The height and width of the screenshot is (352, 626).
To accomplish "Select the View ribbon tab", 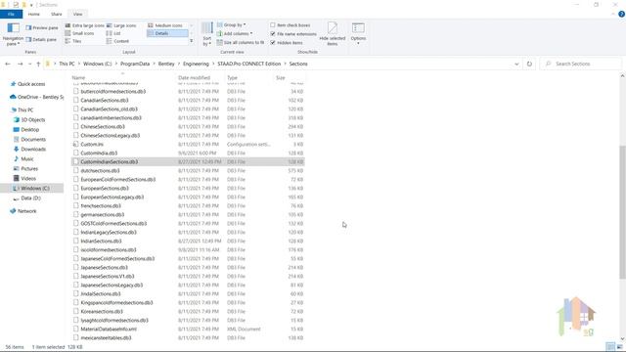I will pyautogui.click(x=77, y=14).
